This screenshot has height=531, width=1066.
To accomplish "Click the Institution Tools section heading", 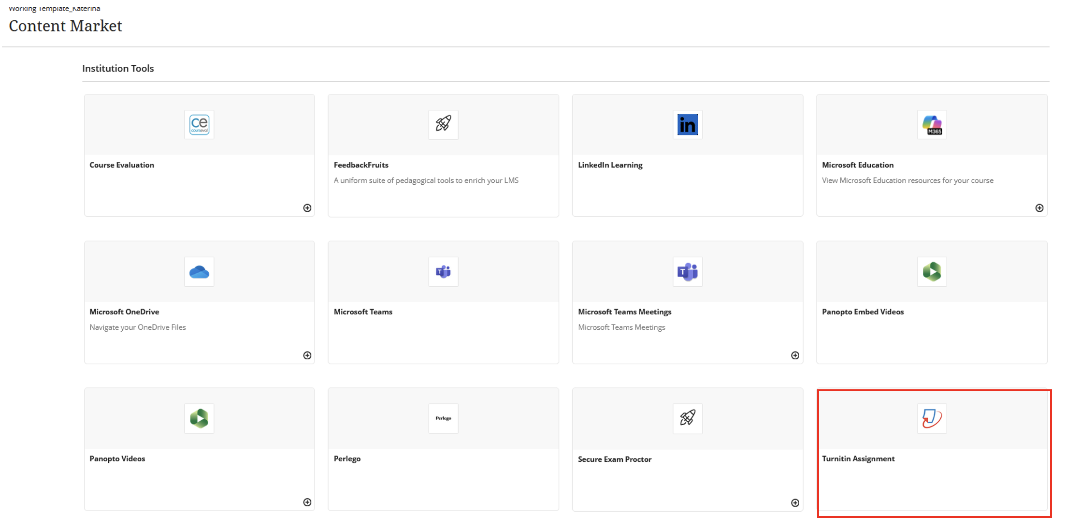I will (x=118, y=69).
